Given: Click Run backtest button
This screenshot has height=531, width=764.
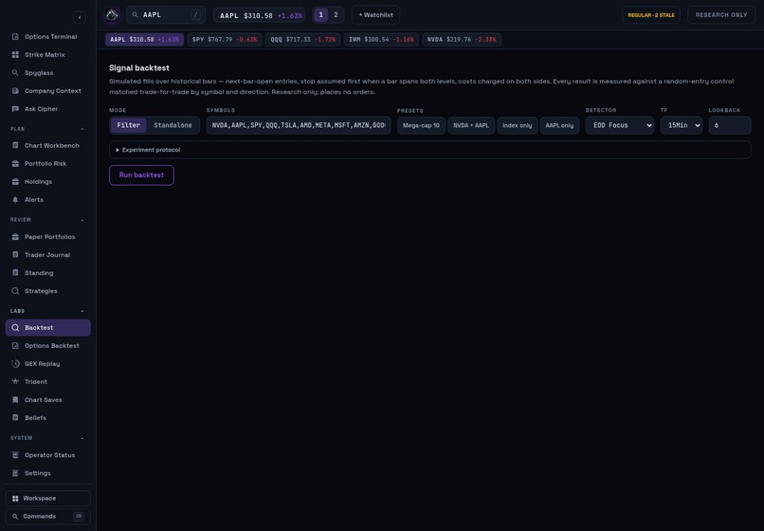Looking at the screenshot, I should pos(141,175).
